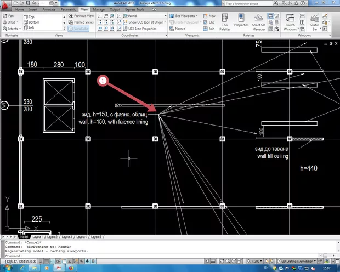Image resolution: width=340 pixels, height=272 pixels.
Task: Click the Model tab
Action: click(x=23, y=237)
